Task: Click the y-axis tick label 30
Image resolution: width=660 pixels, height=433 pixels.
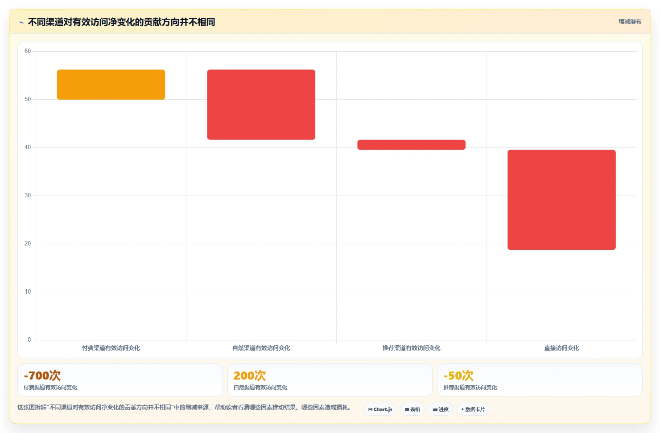Action: tap(28, 196)
